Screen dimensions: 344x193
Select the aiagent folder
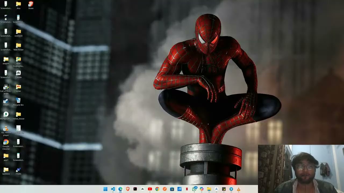click(6, 60)
